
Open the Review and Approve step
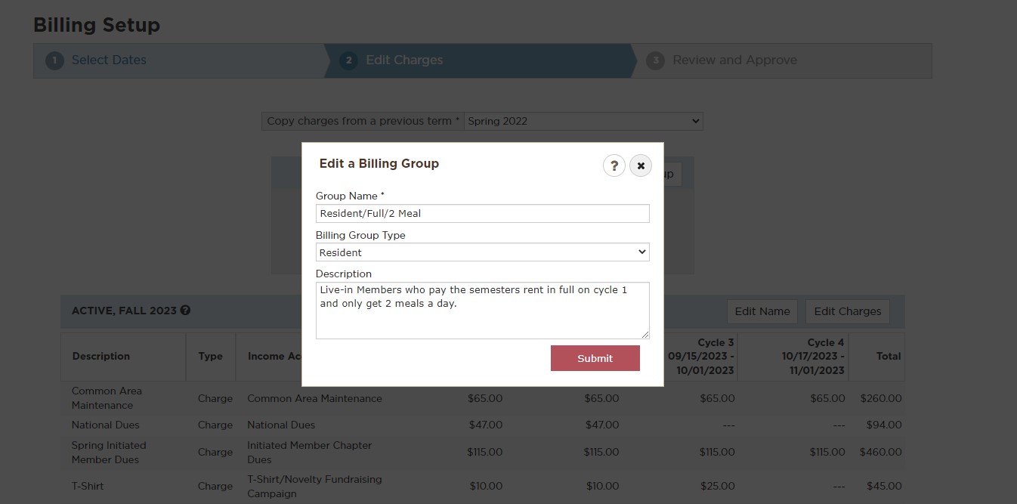point(734,60)
